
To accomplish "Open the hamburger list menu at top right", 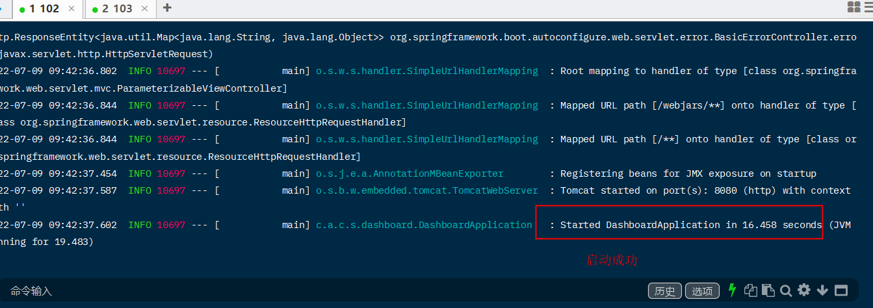I will tap(869, 8).
